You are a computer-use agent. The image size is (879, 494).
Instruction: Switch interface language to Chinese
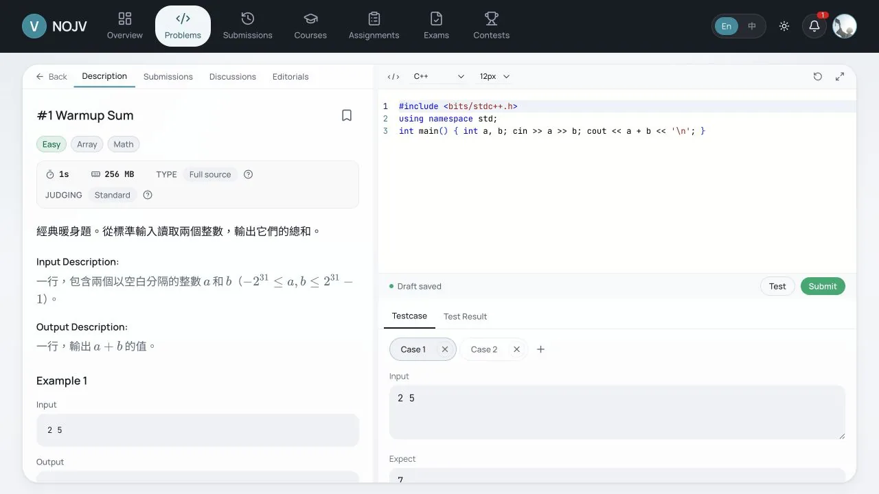[752, 26]
